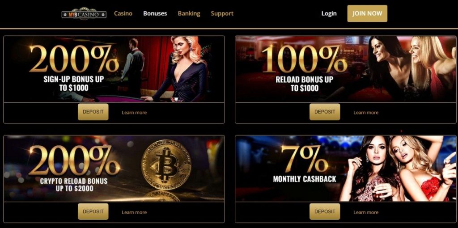Open the Casino menu item
The image size is (458, 228).
click(123, 13)
